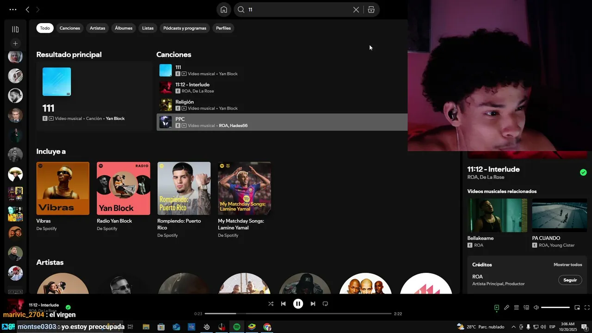
Task: Expand the system tray hidden icons
Action: [513, 327]
